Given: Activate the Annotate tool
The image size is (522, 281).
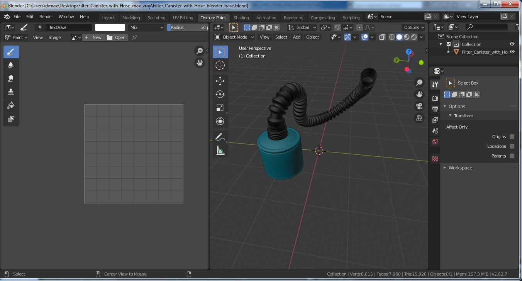Looking at the screenshot, I should point(220,137).
